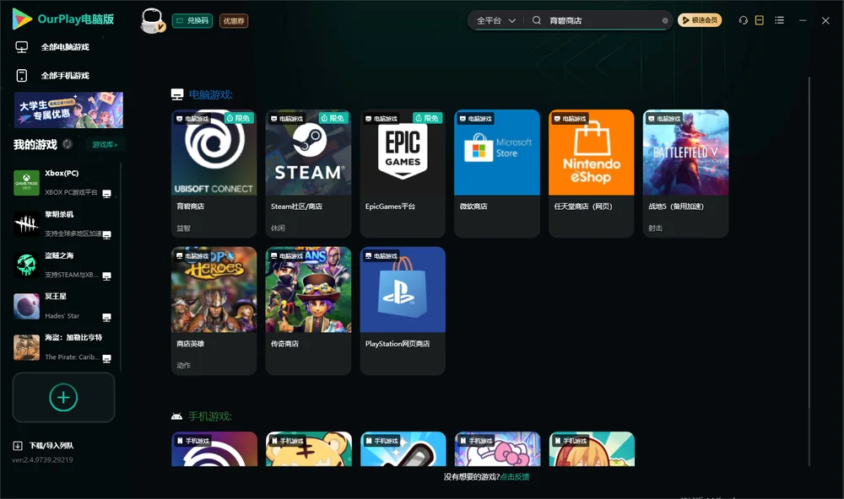Click the search magnifier icon

click(537, 20)
